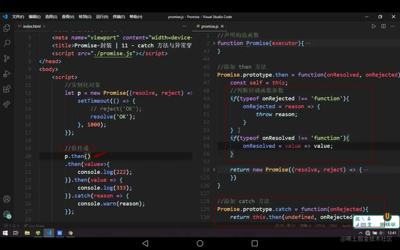Click the ./promise.js link in script tag
Viewport: 400px width, 250px height.
(x=113, y=54)
